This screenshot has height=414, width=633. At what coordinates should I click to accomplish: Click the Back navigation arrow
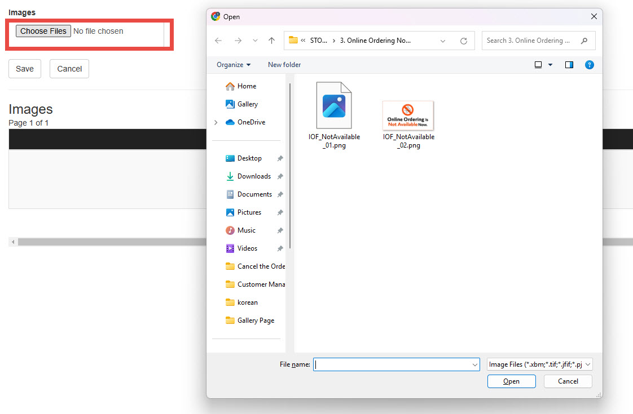coord(218,41)
